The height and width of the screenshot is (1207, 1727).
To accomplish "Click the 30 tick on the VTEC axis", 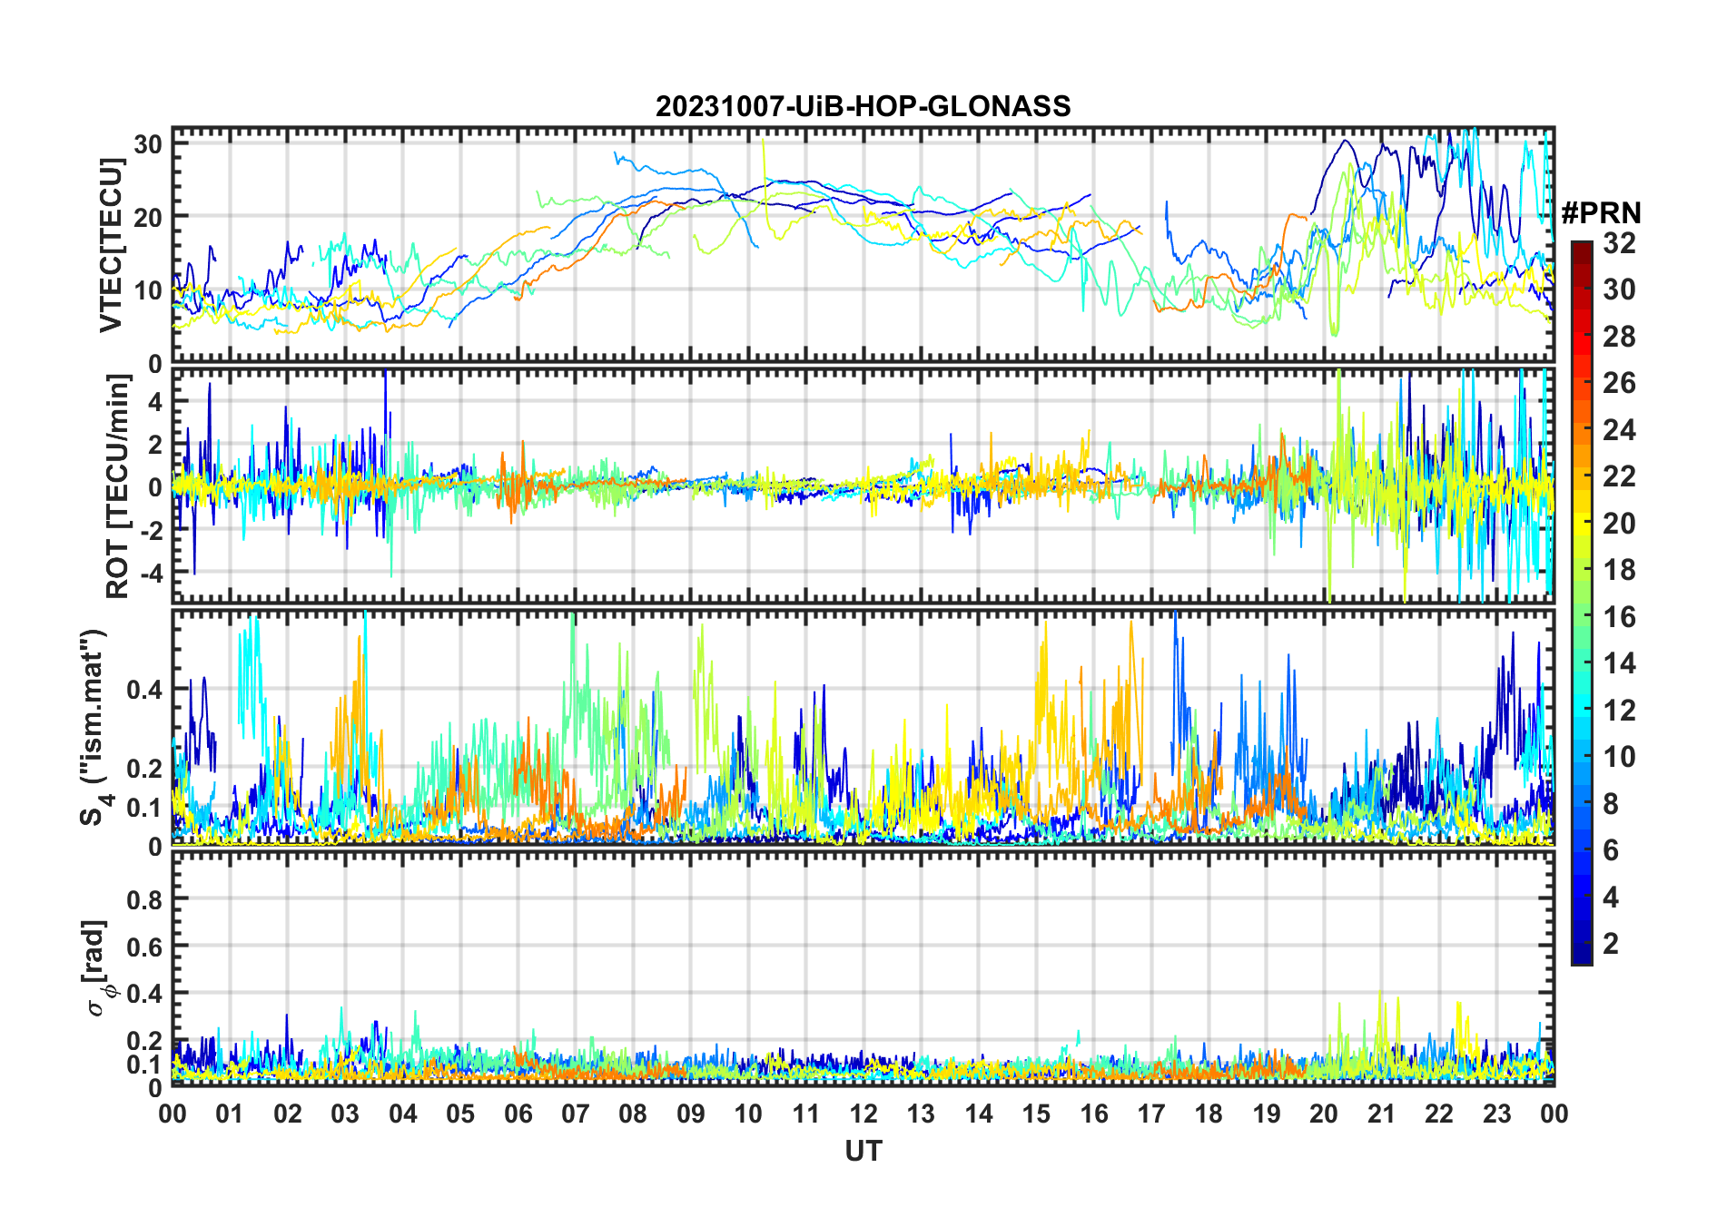I will 149,144.
